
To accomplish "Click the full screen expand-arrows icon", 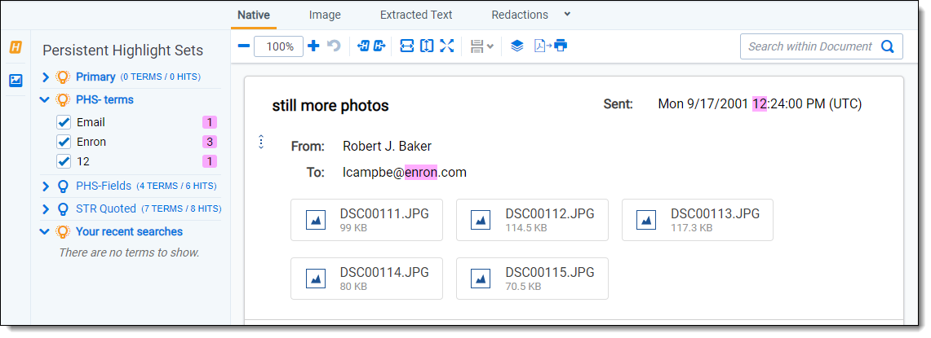I will coord(446,46).
